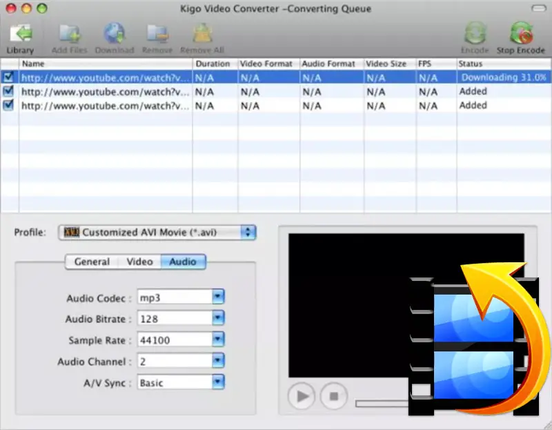The image size is (552, 430).
Task: Switch to the Video tab
Action: coord(140,262)
